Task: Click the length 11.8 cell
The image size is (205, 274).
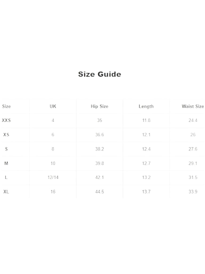Action: click(x=146, y=120)
